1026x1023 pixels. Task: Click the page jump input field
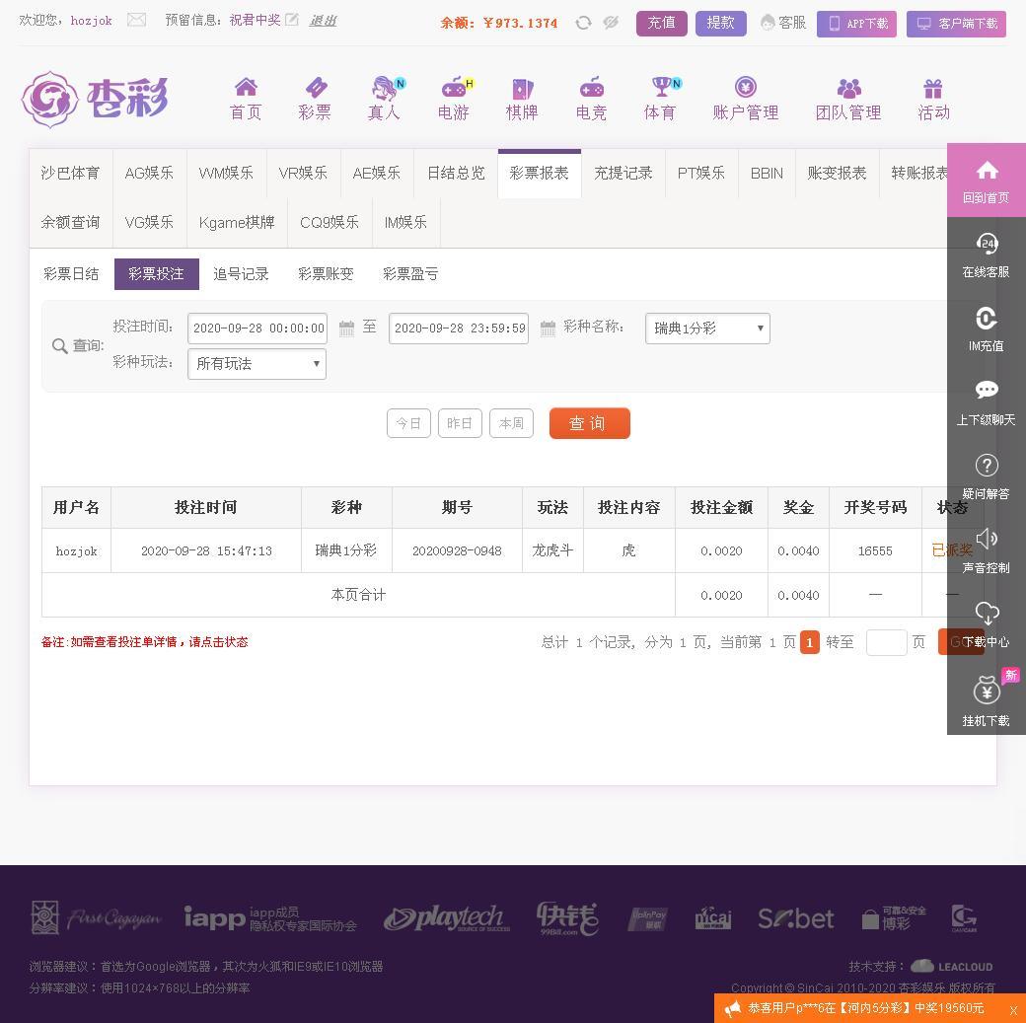tap(886, 642)
